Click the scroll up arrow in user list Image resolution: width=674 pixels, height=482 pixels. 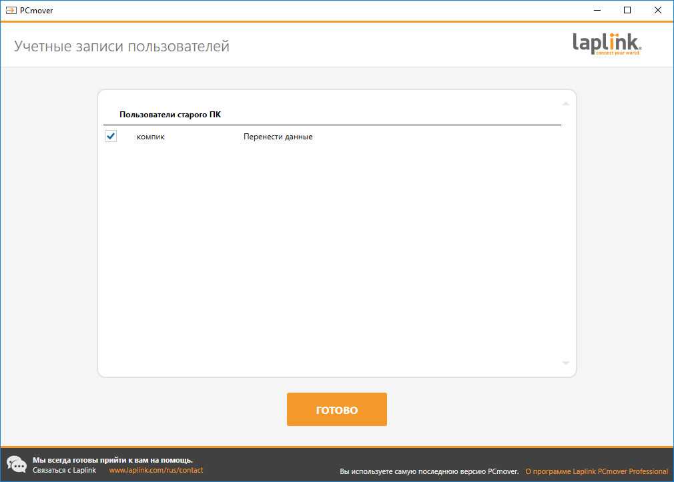[565, 104]
